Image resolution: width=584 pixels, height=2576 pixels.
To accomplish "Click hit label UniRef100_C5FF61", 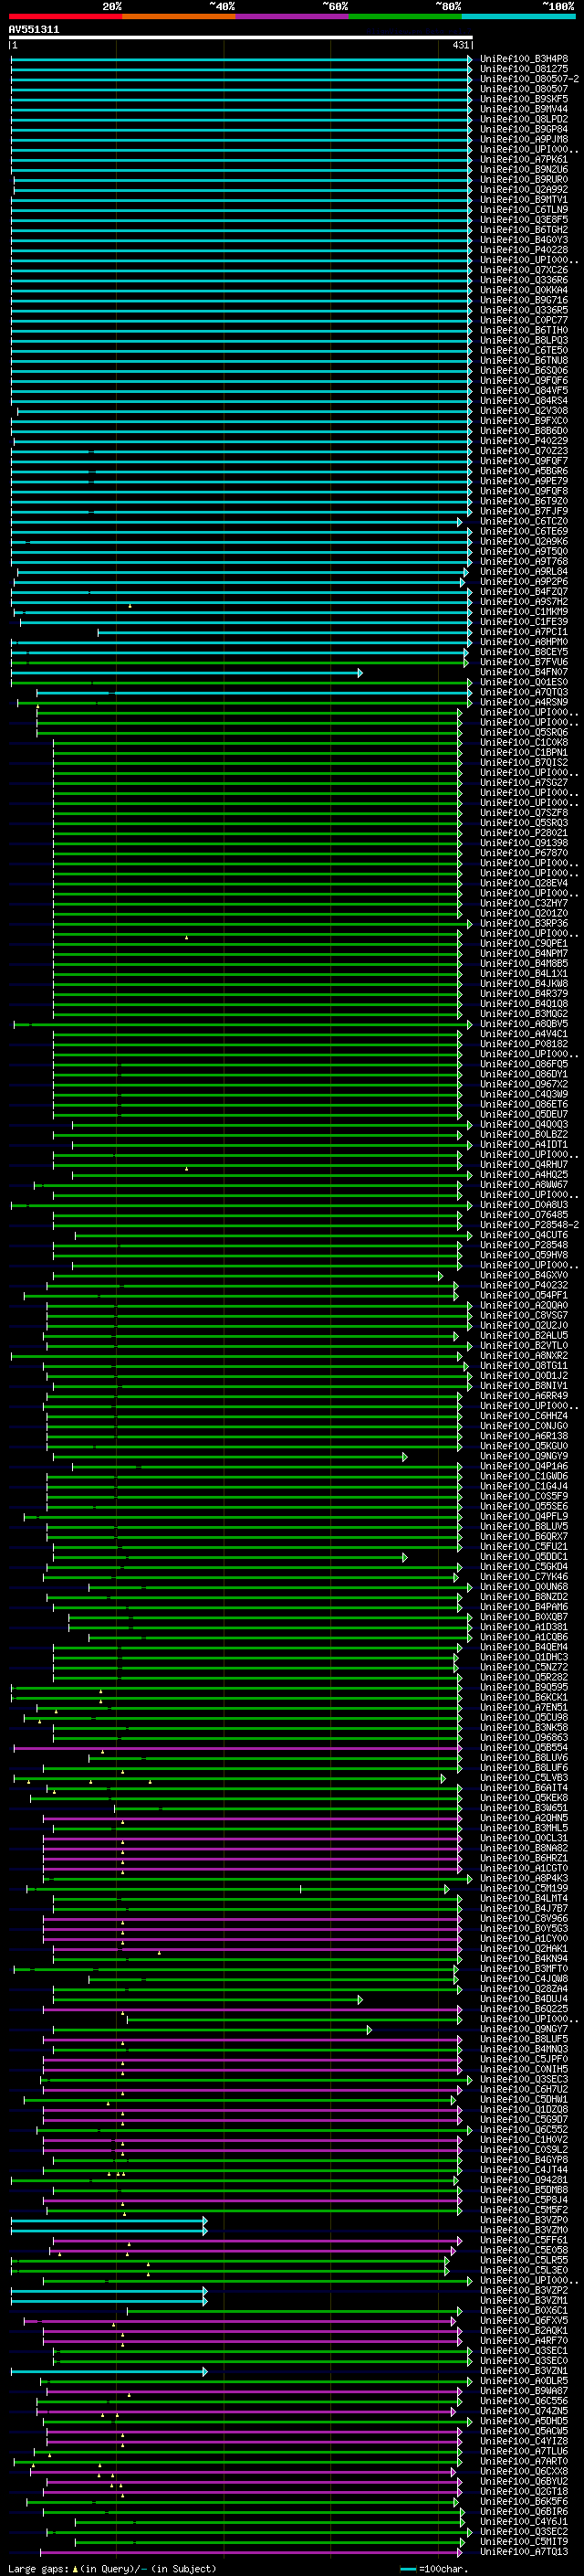I will (x=524, y=2240).
